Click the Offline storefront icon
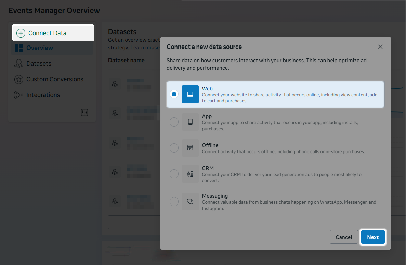Image resolution: width=406 pixels, height=265 pixels. click(x=190, y=148)
